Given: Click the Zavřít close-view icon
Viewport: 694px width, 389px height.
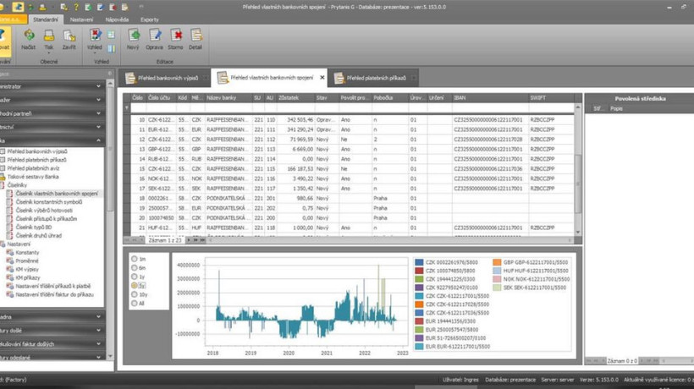Looking at the screenshot, I should coord(69,36).
